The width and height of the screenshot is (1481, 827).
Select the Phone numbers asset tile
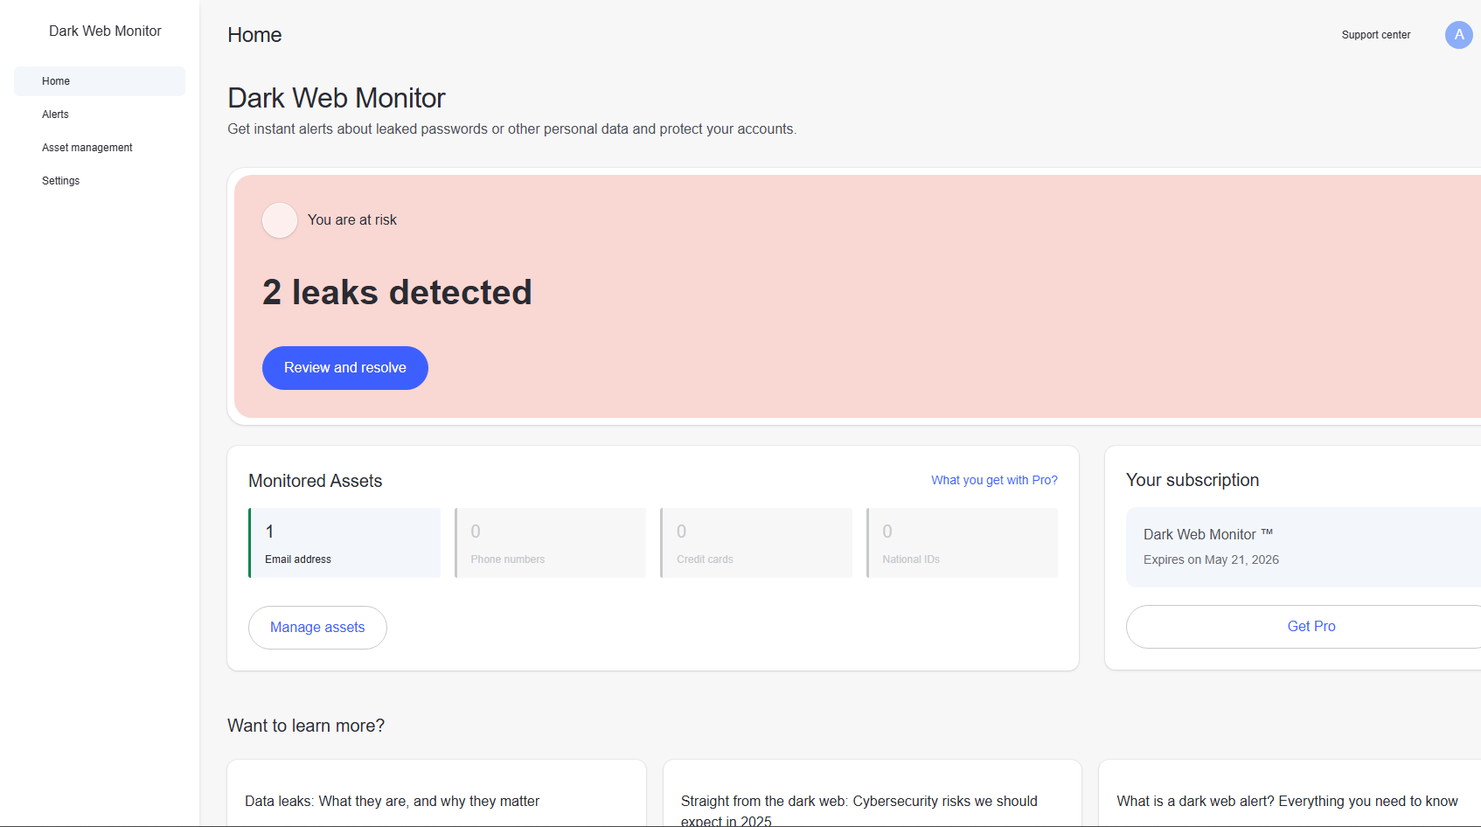coord(551,543)
